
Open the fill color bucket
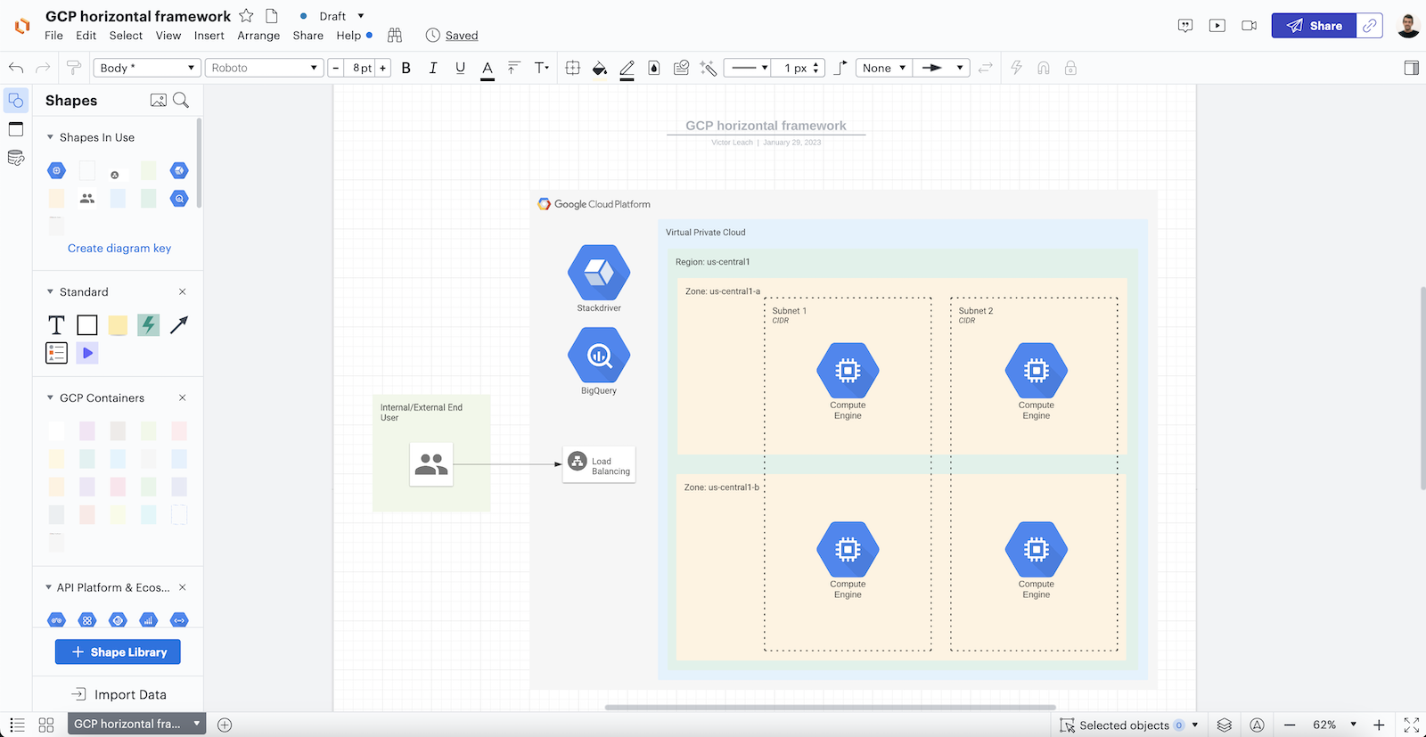[x=600, y=69]
